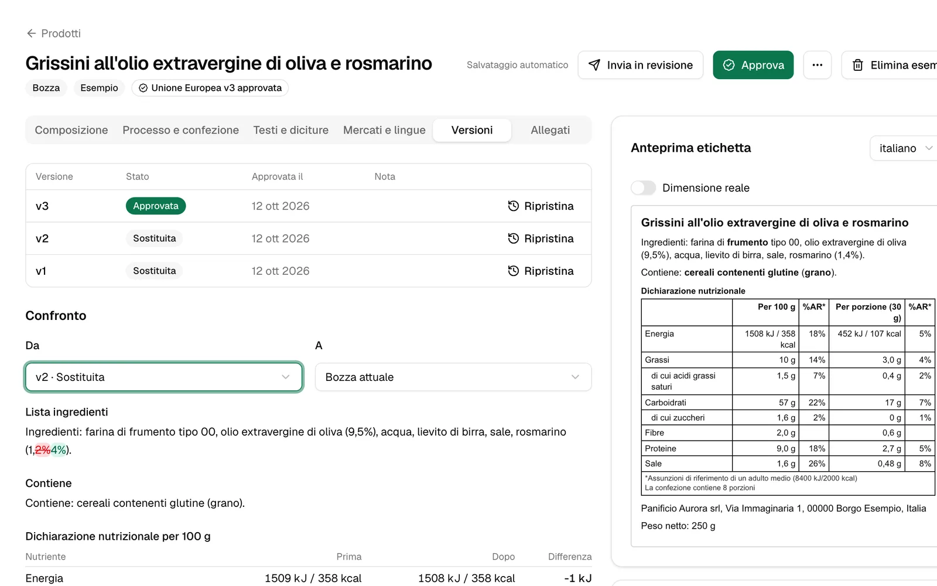937x586 pixels.
Task: Switch to the Processo e confezione tab
Action: click(180, 130)
